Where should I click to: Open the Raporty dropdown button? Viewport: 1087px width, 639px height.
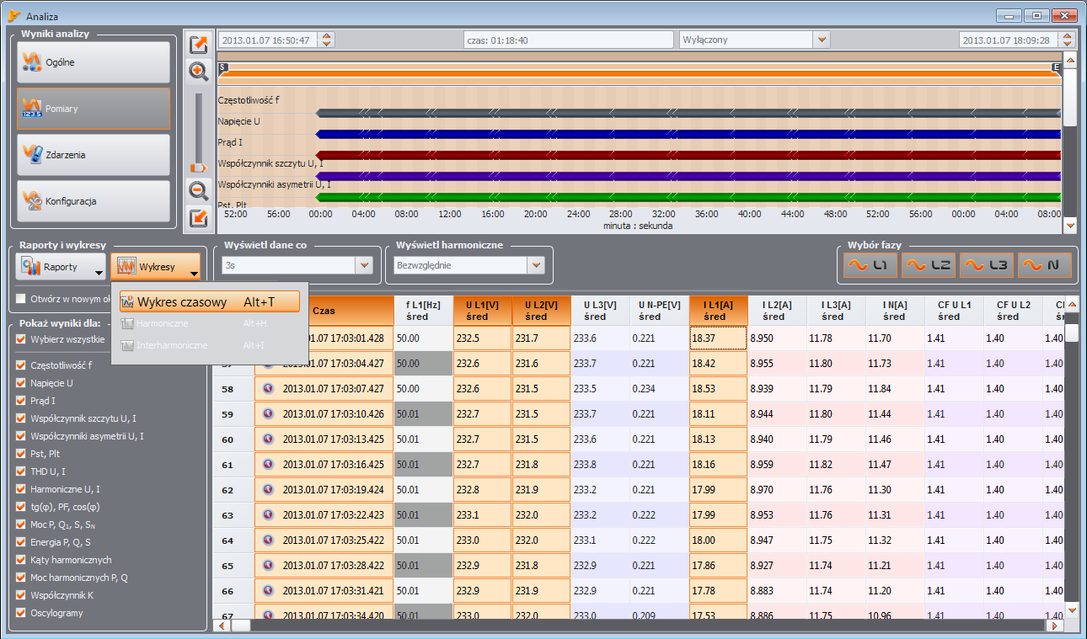(x=62, y=267)
